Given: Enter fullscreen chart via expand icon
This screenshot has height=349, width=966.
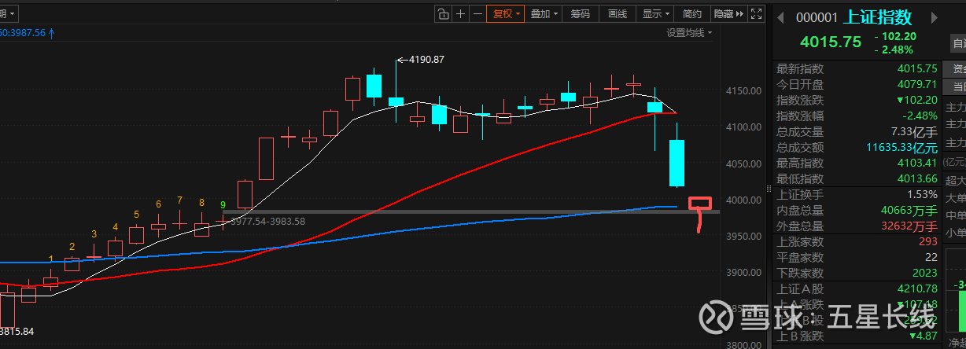Looking at the screenshot, I should pyautogui.click(x=757, y=13).
